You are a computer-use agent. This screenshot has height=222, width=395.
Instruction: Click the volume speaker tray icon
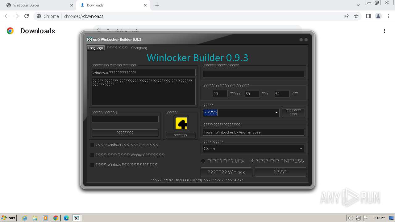click(351, 218)
